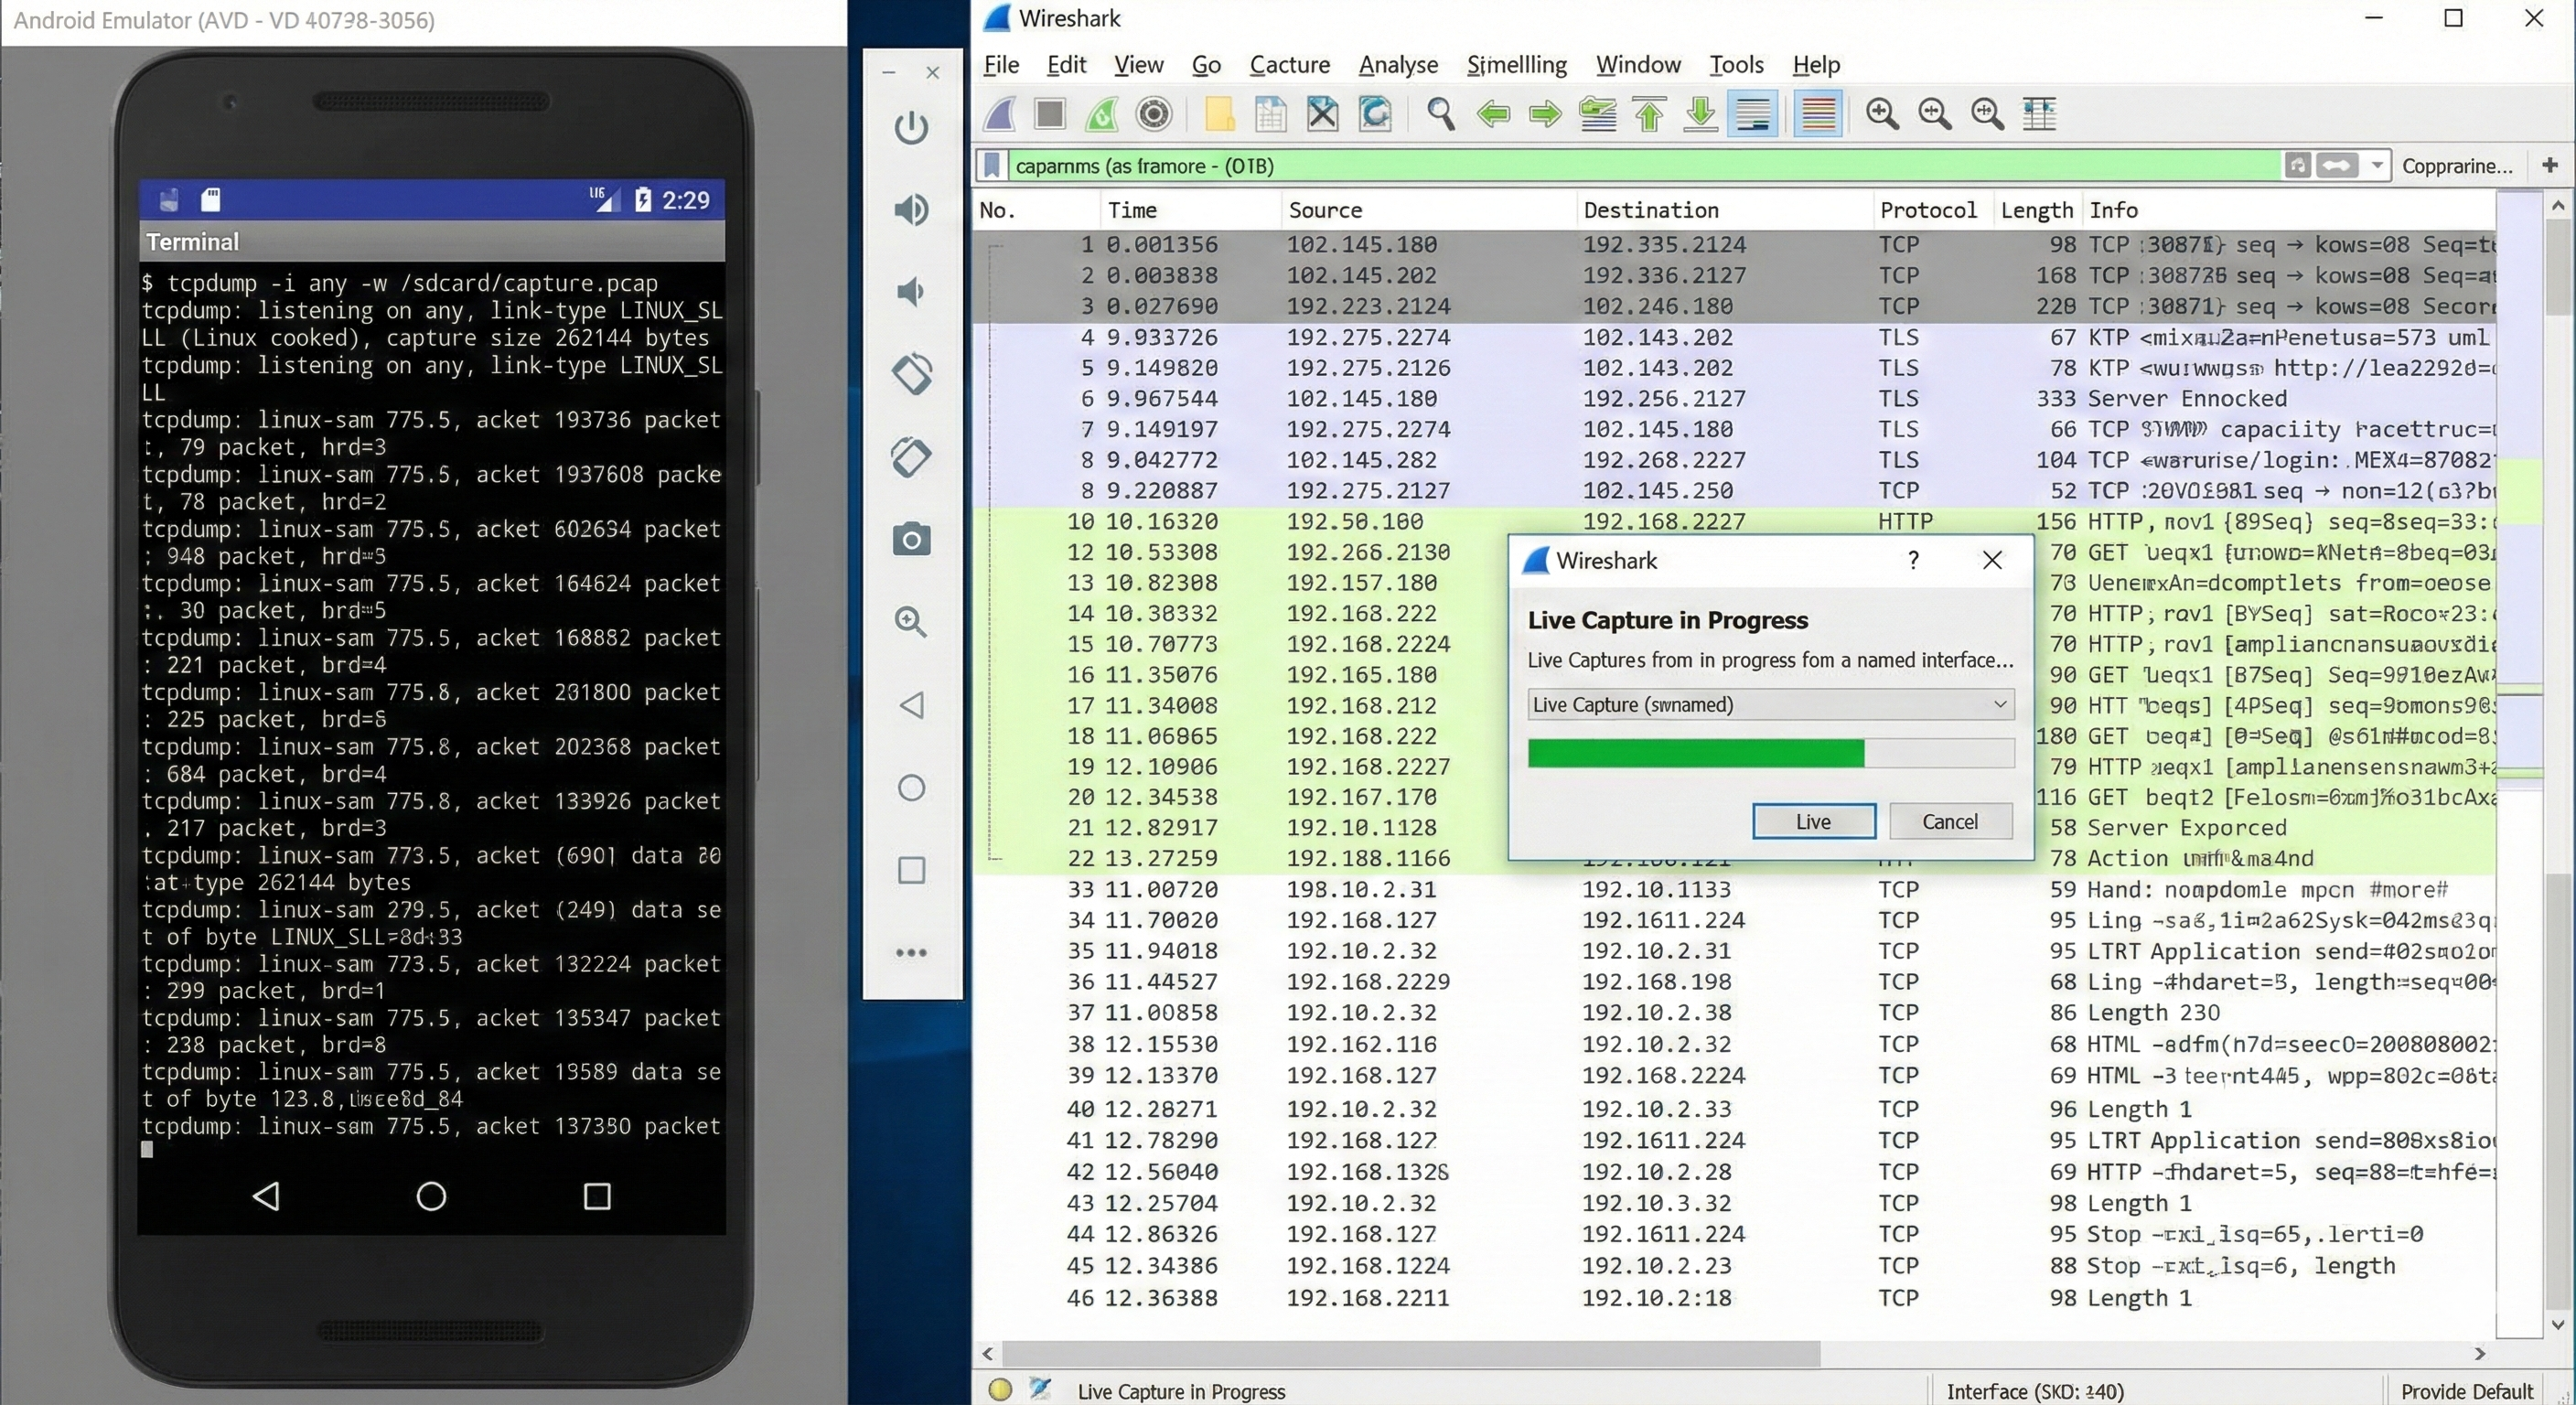Open the Analyse menu

tap(1397, 65)
